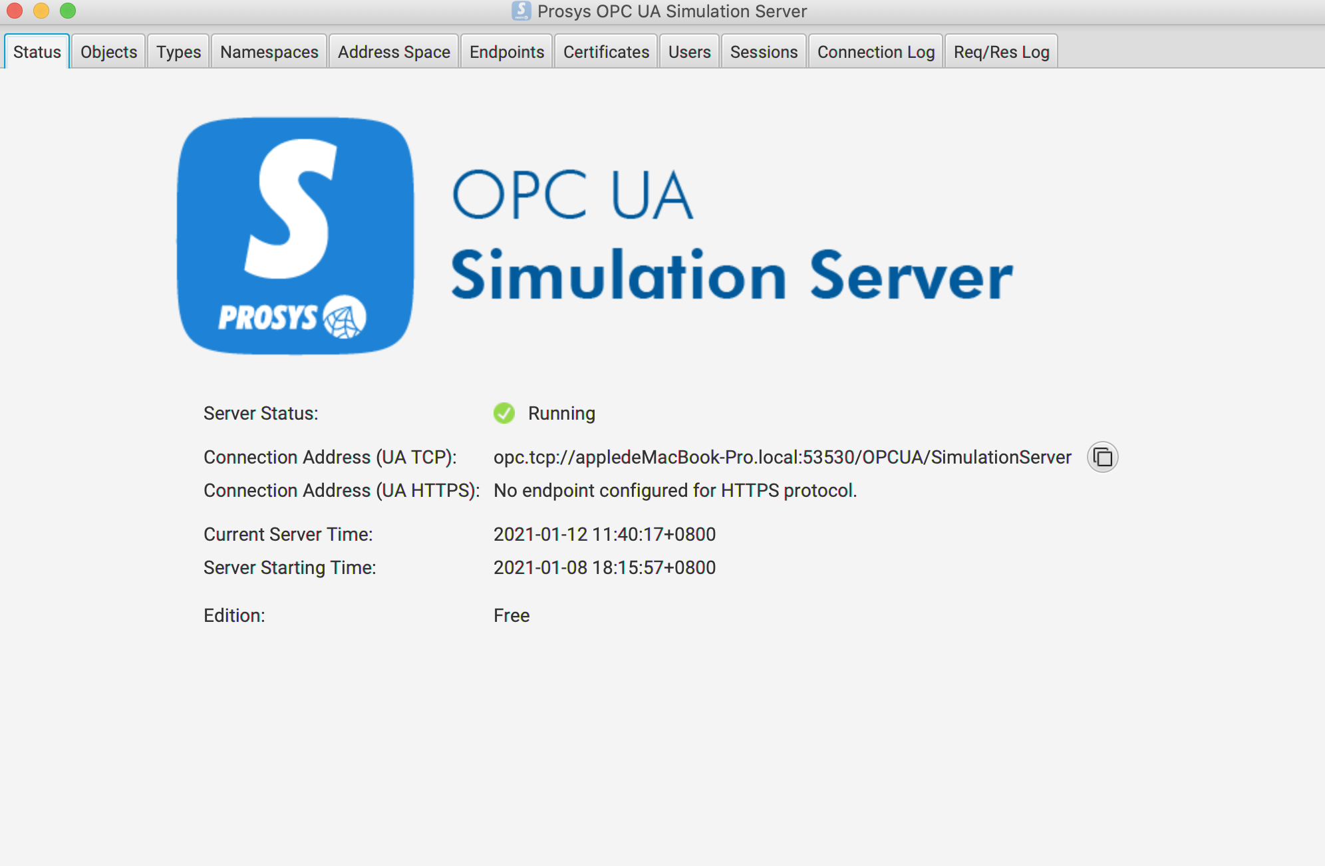Screen dimensions: 1325x866
Task: Open the Certificates tab
Action: pyautogui.click(x=606, y=52)
